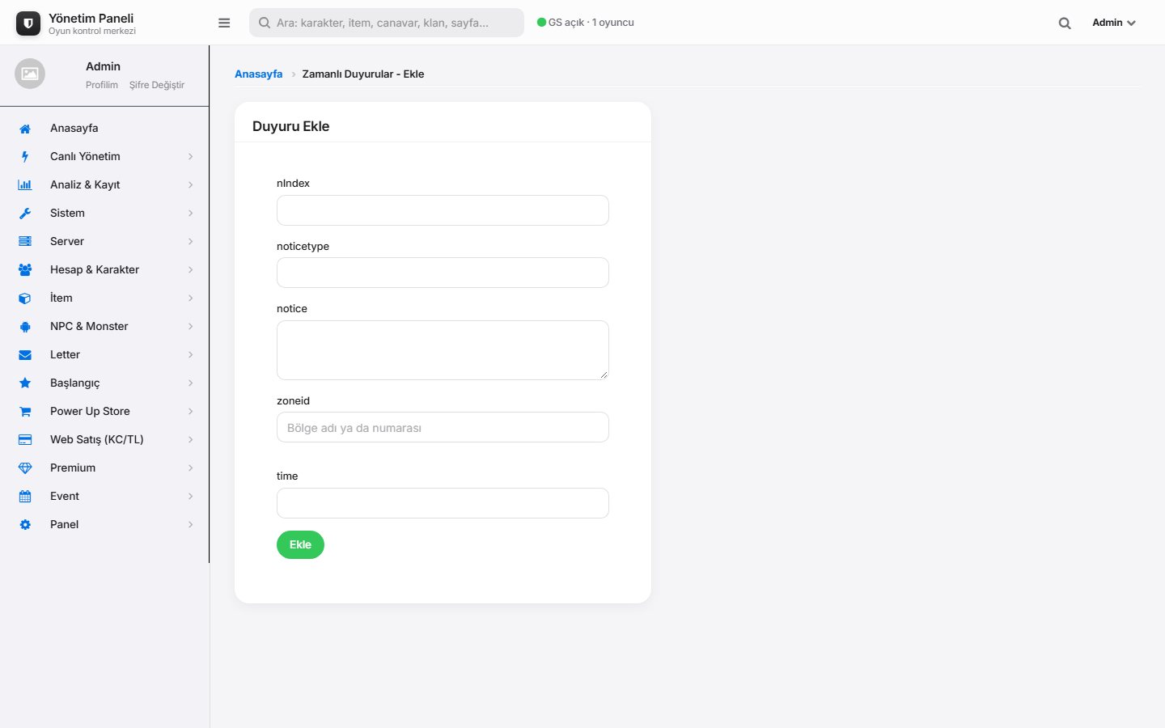The width and height of the screenshot is (1165, 728).
Task: Click the users icon for Hesap & Karakter
Action: point(25,270)
